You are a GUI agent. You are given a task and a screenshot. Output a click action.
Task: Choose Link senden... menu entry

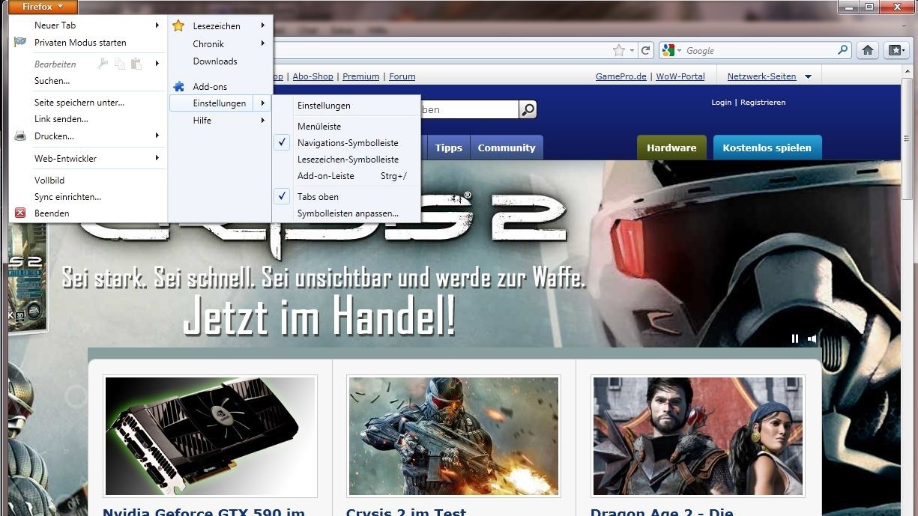click(x=61, y=119)
